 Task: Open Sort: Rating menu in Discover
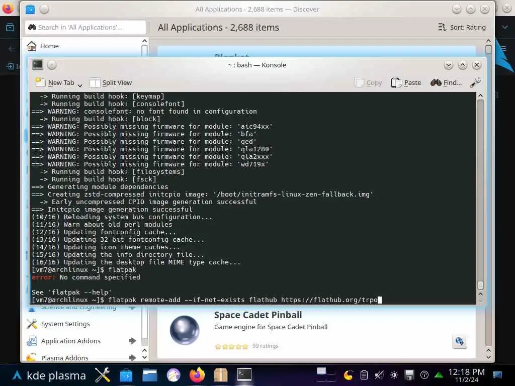[x=462, y=27]
